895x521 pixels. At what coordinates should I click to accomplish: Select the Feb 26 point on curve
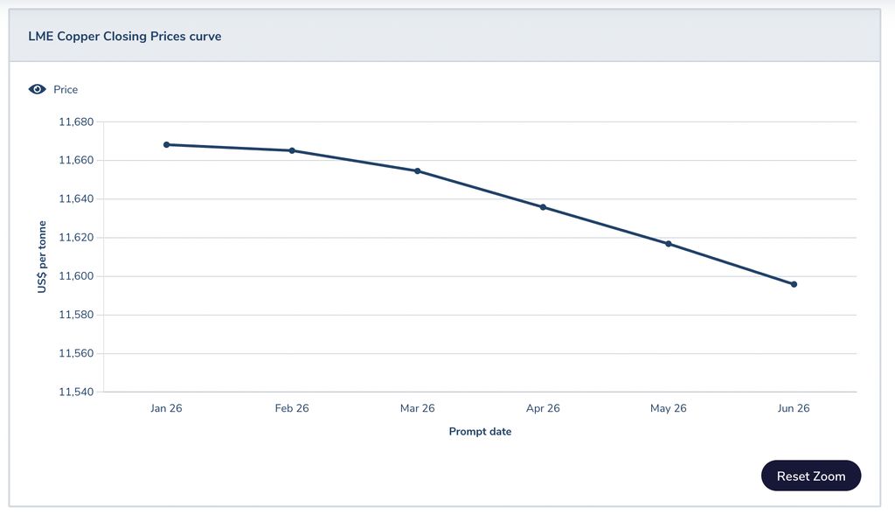(292, 150)
